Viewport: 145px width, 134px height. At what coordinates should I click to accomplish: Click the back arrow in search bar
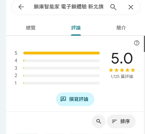coord(21,7)
